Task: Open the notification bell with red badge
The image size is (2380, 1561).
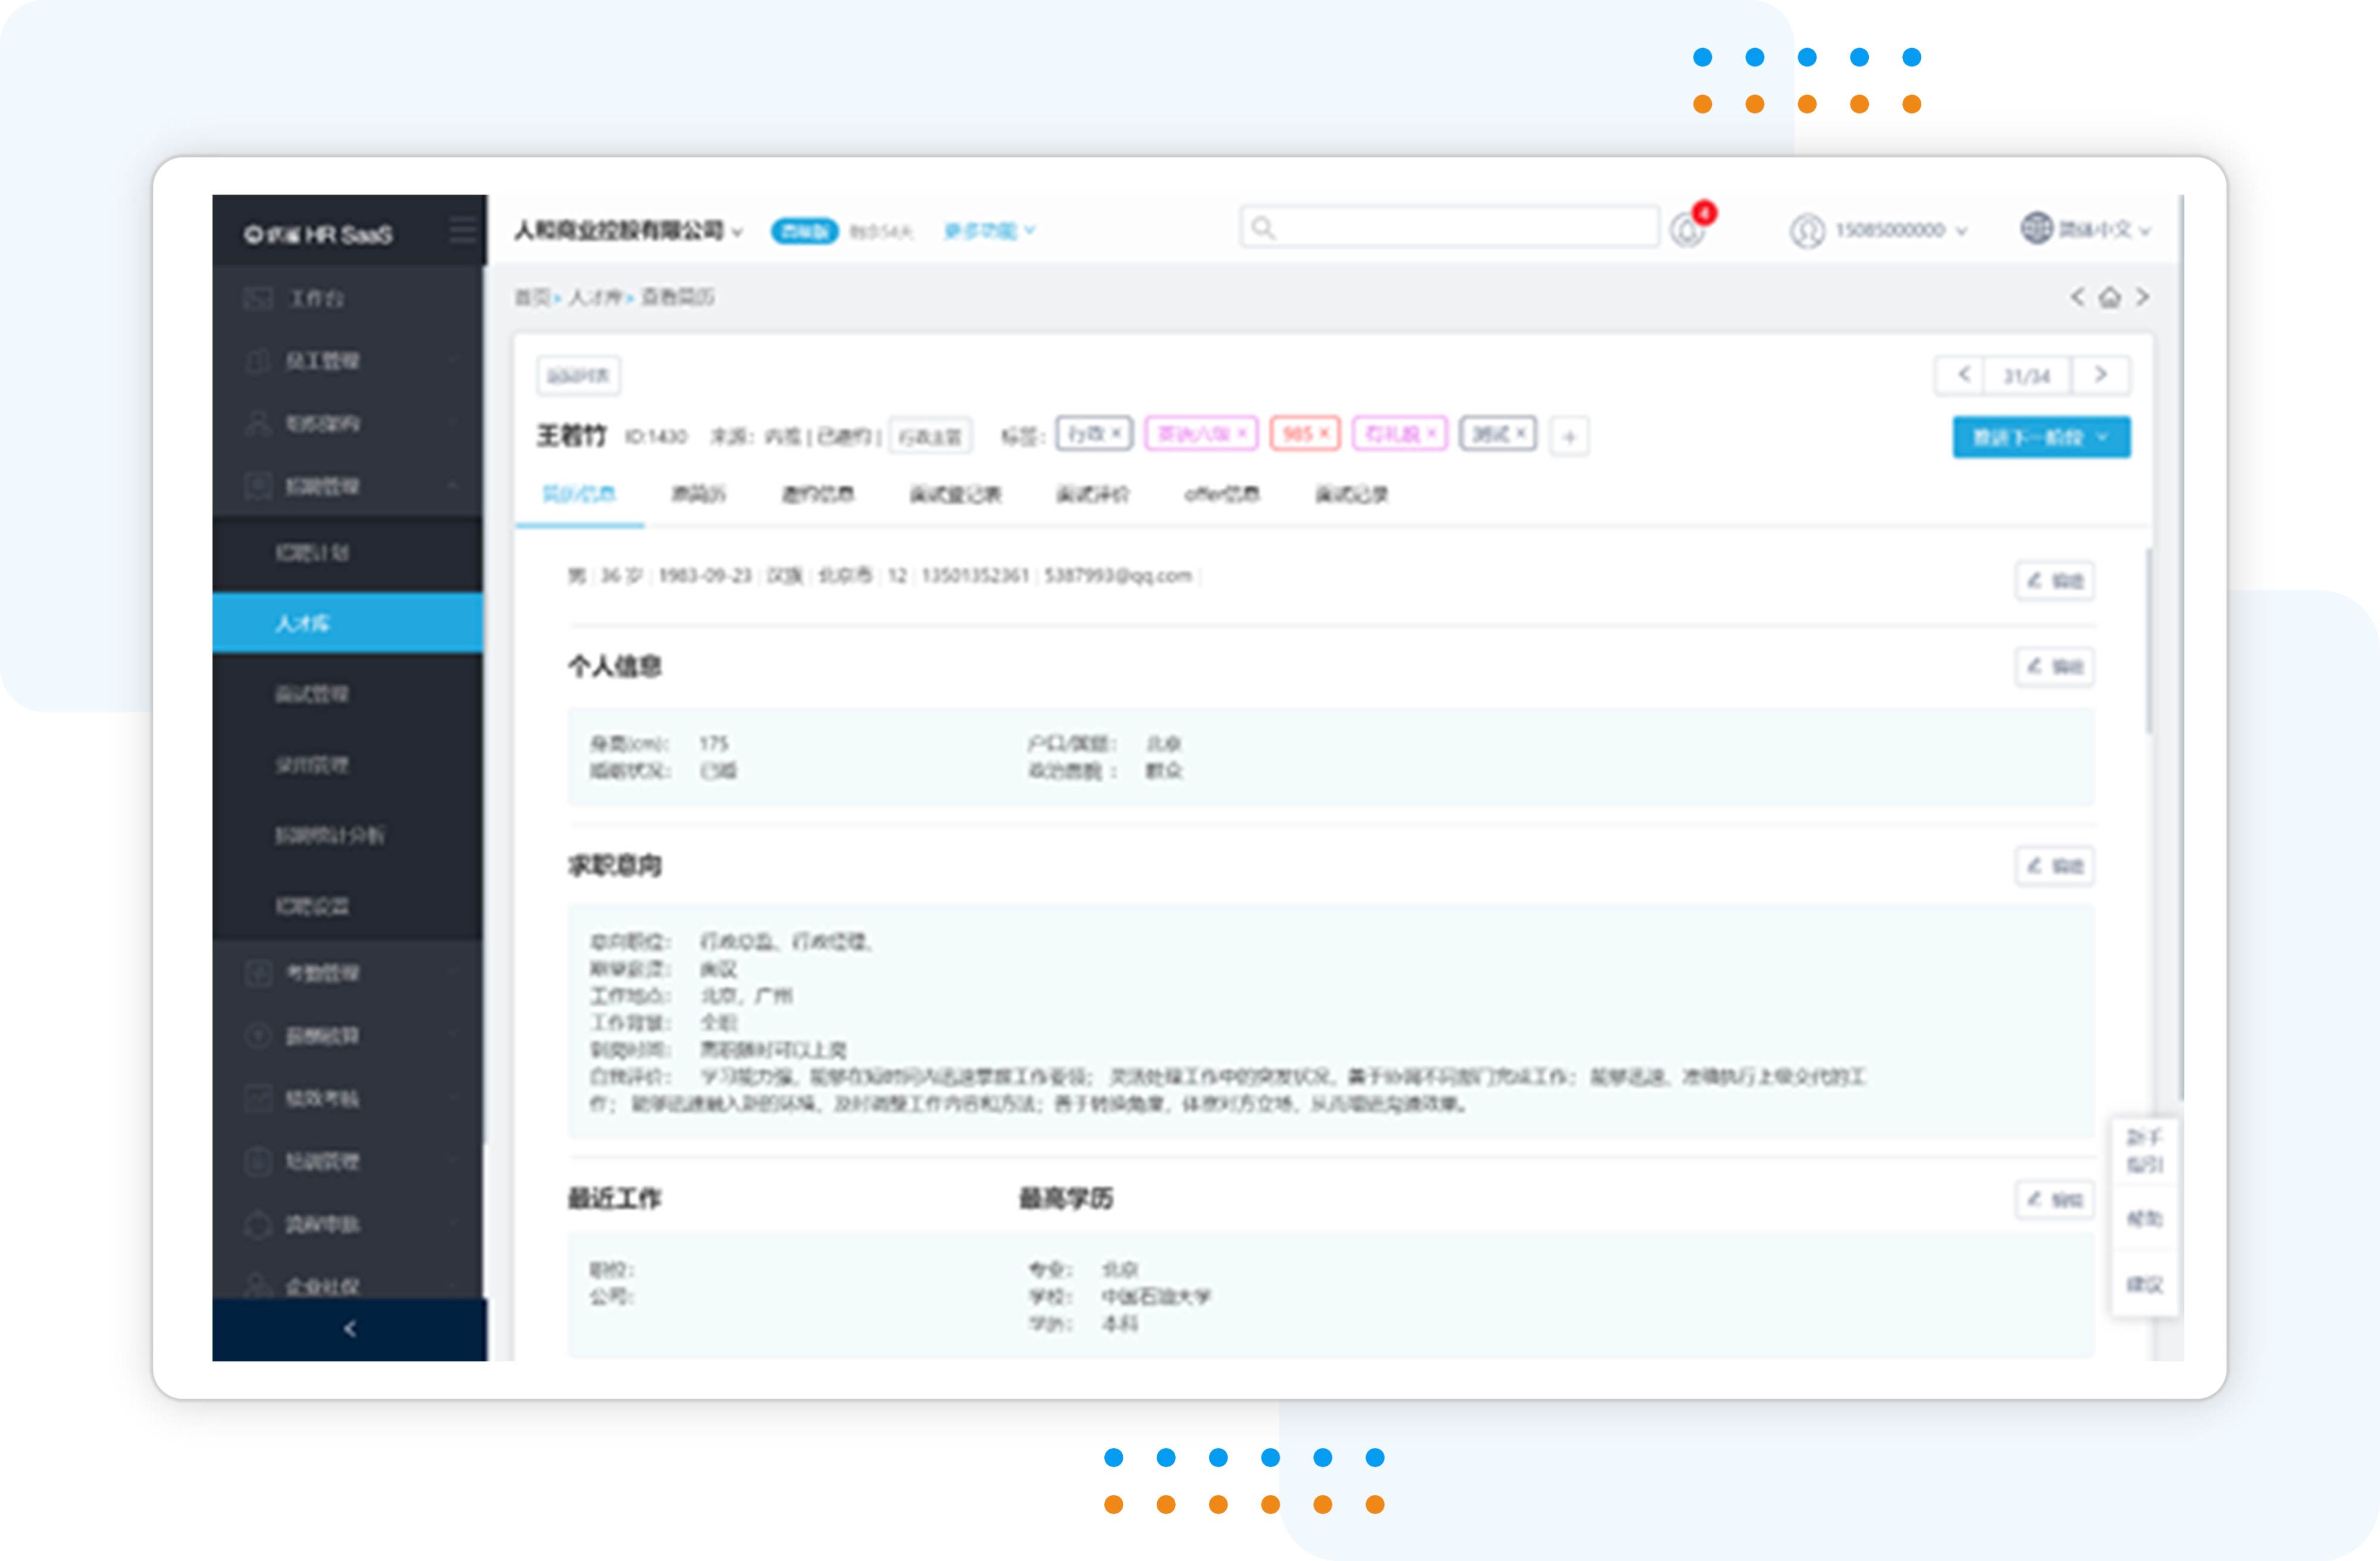Action: [x=1688, y=230]
